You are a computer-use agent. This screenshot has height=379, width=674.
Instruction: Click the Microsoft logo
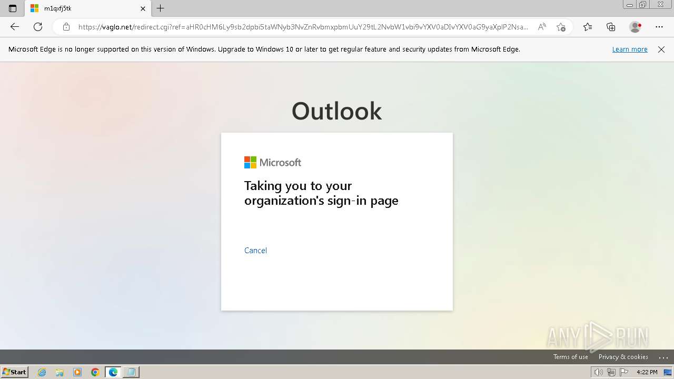point(273,162)
